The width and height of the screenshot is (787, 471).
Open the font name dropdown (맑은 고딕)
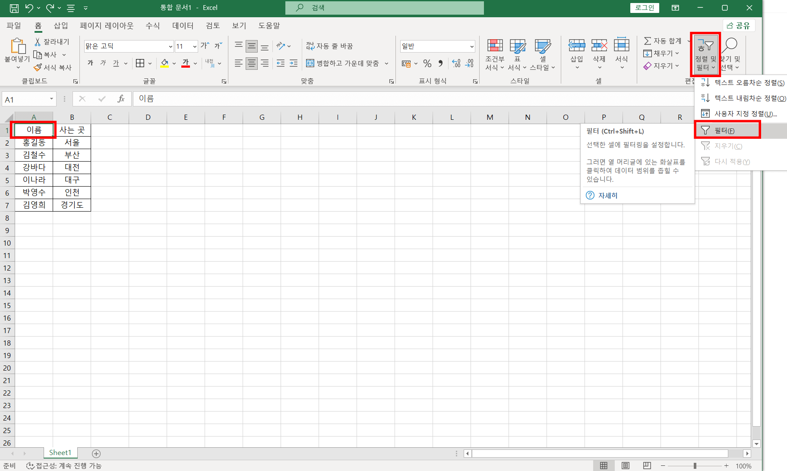tap(170, 47)
